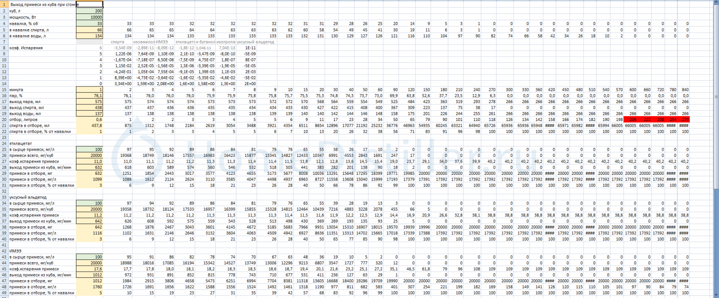Select the coefficient cell 7,04E-13

point(226,48)
